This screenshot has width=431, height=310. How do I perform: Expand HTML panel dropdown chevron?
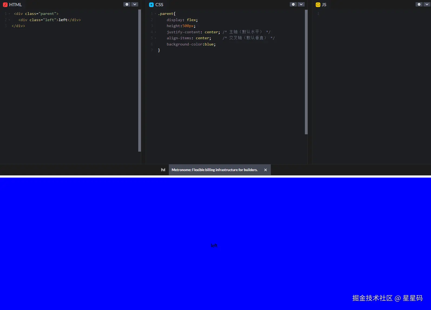[135, 4]
